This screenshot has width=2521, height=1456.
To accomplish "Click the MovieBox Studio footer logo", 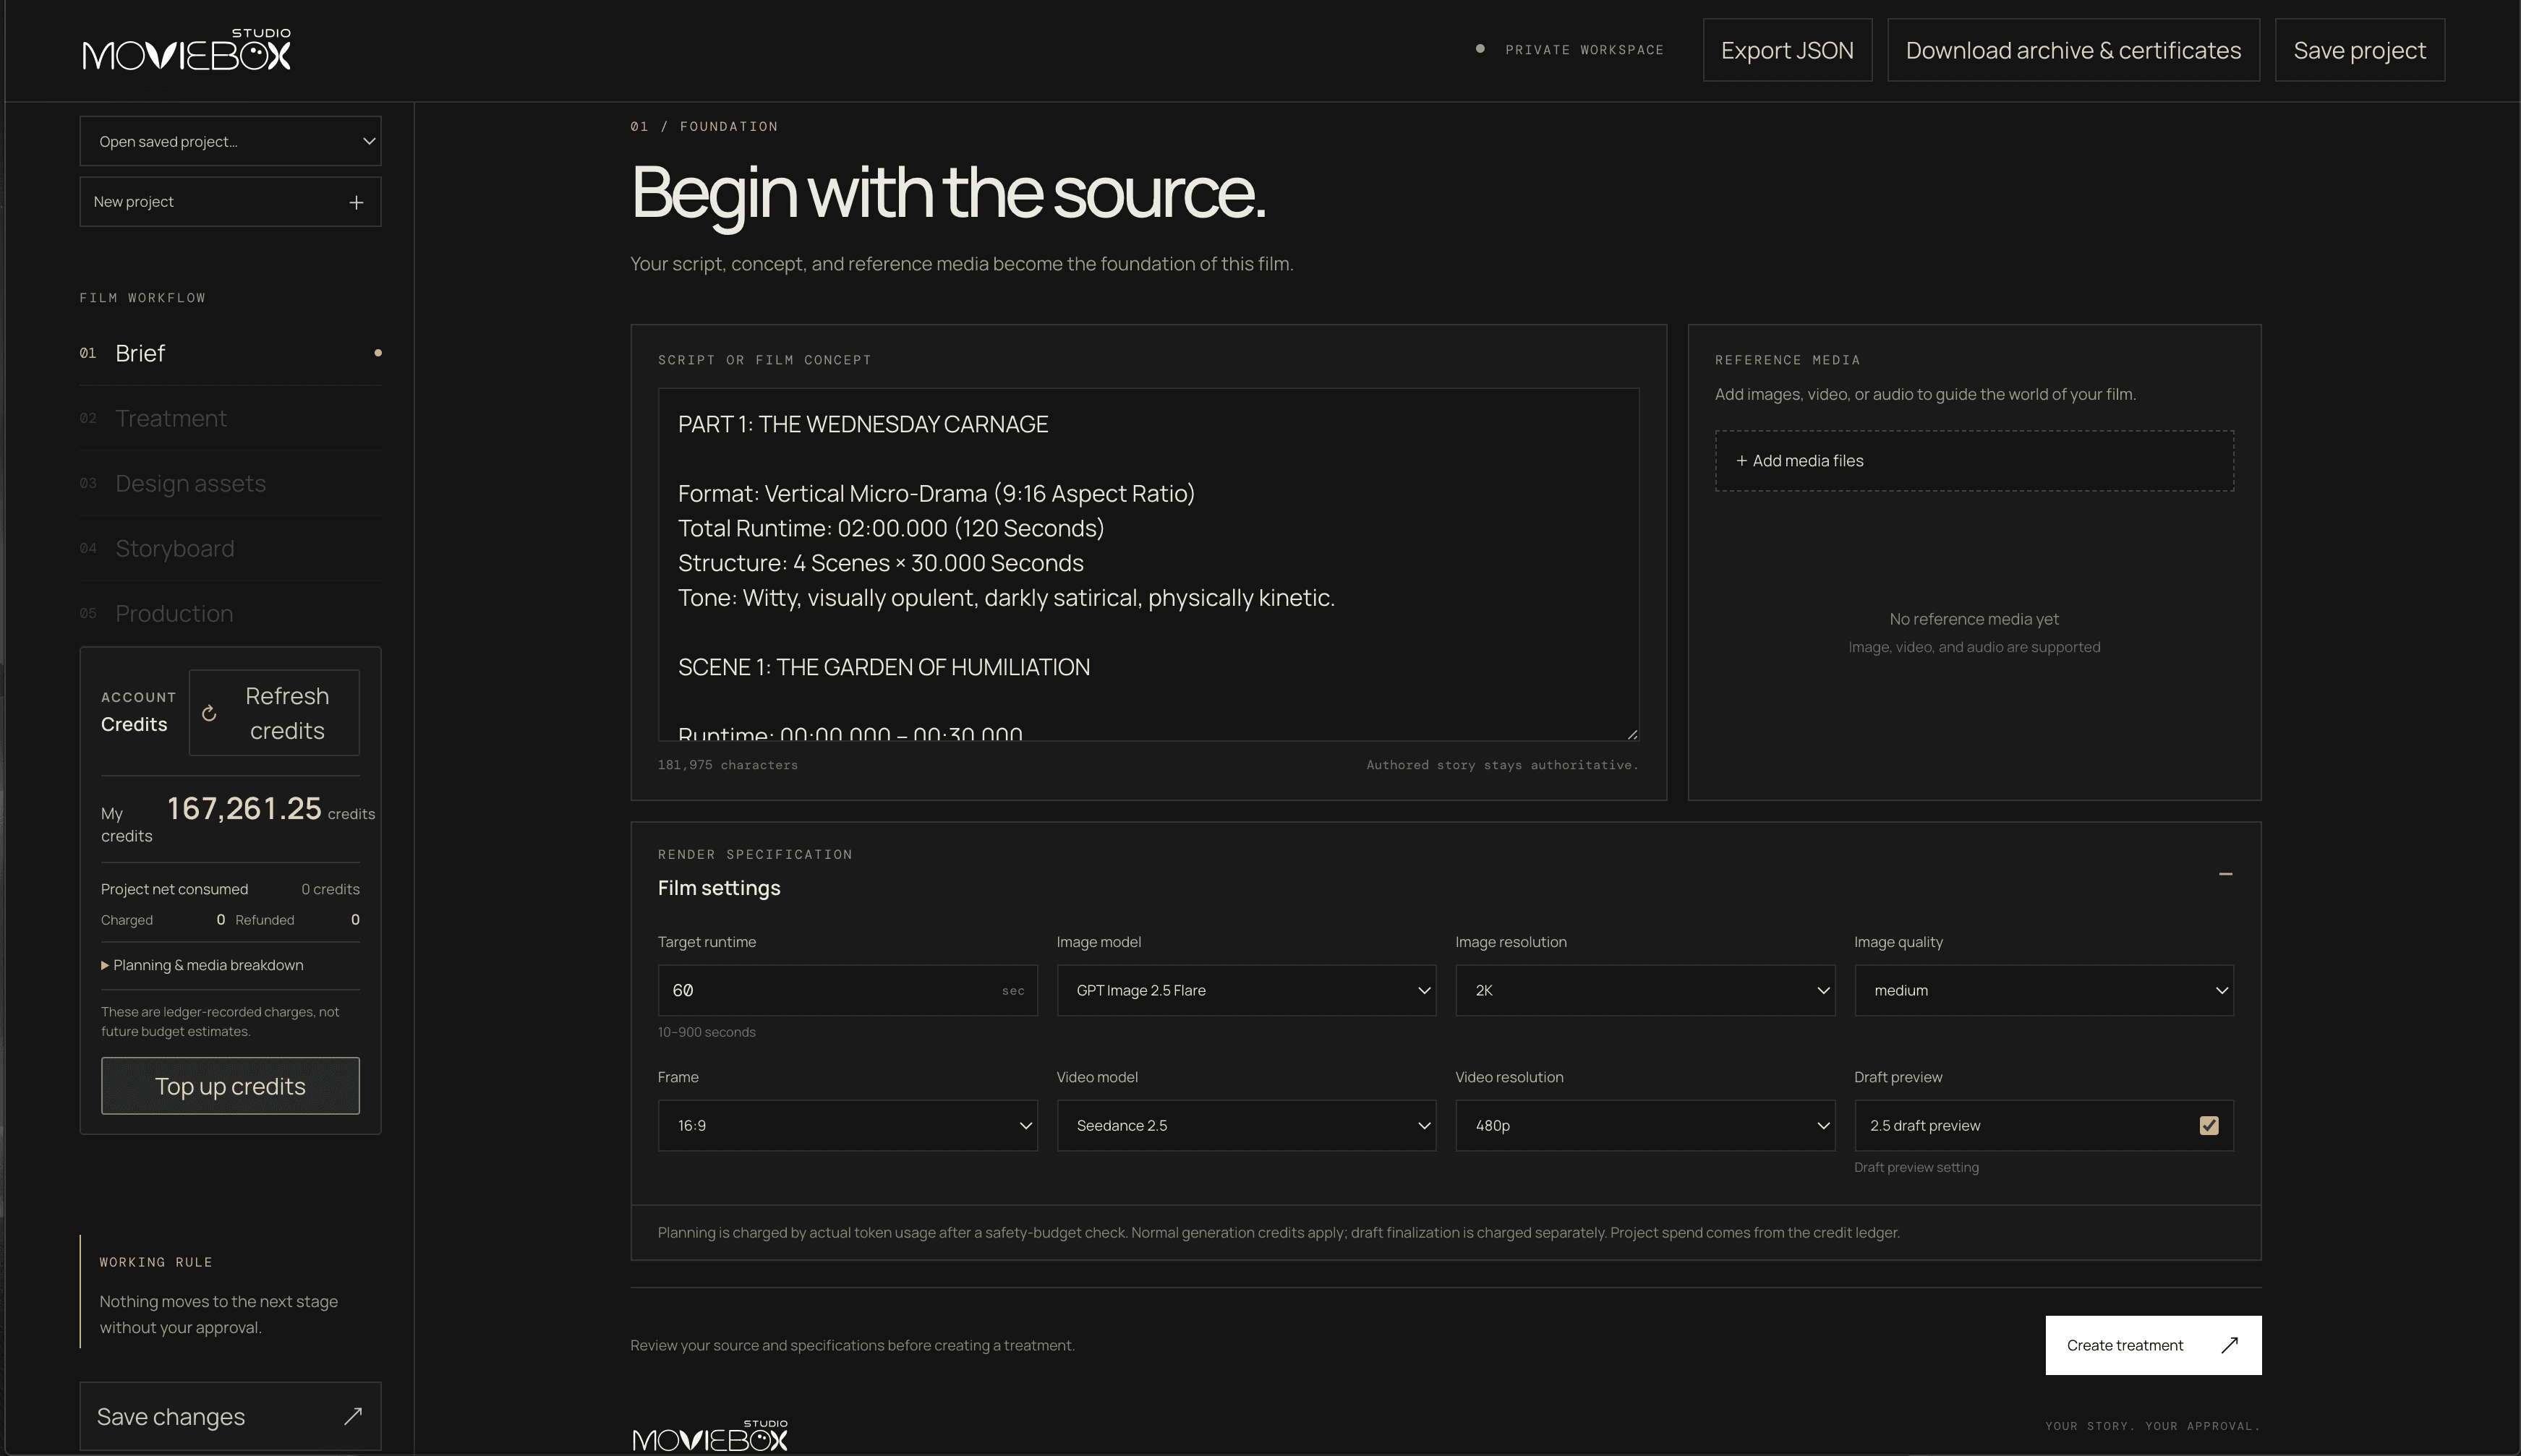I will (x=711, y=1435).
